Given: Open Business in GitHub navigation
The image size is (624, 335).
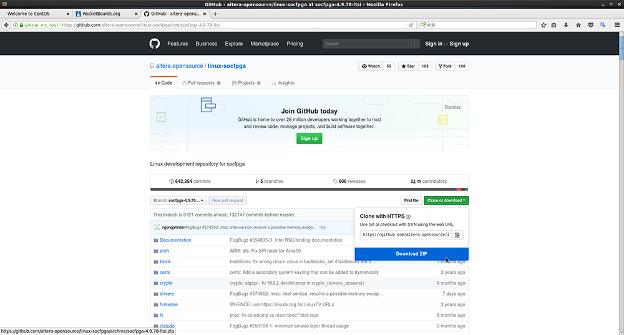Looking at the screenshot, I should coord(206,44).
